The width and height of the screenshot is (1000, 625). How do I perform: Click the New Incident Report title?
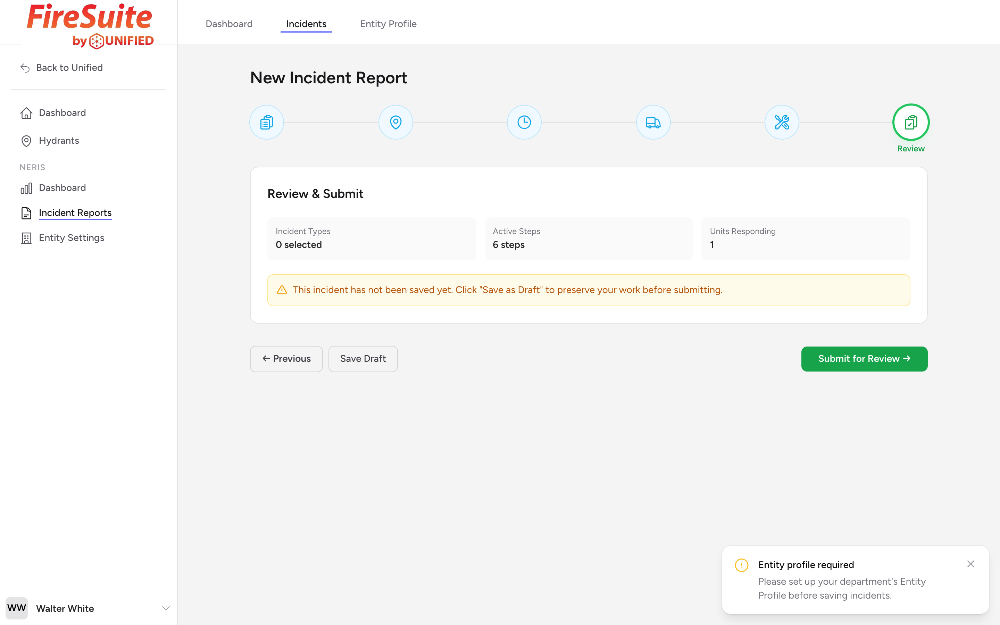pyautogui.click(x=328, y=78)
